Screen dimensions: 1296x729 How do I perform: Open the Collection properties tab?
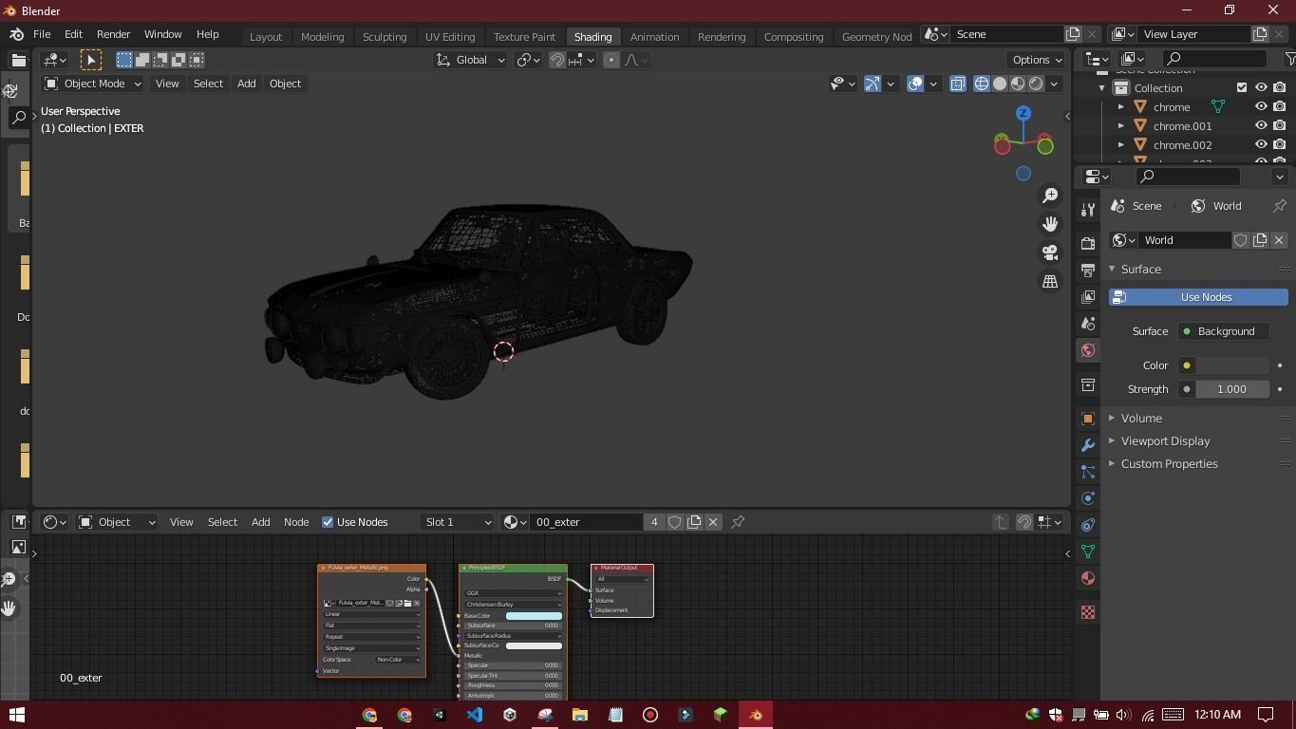coord(1088,384)
